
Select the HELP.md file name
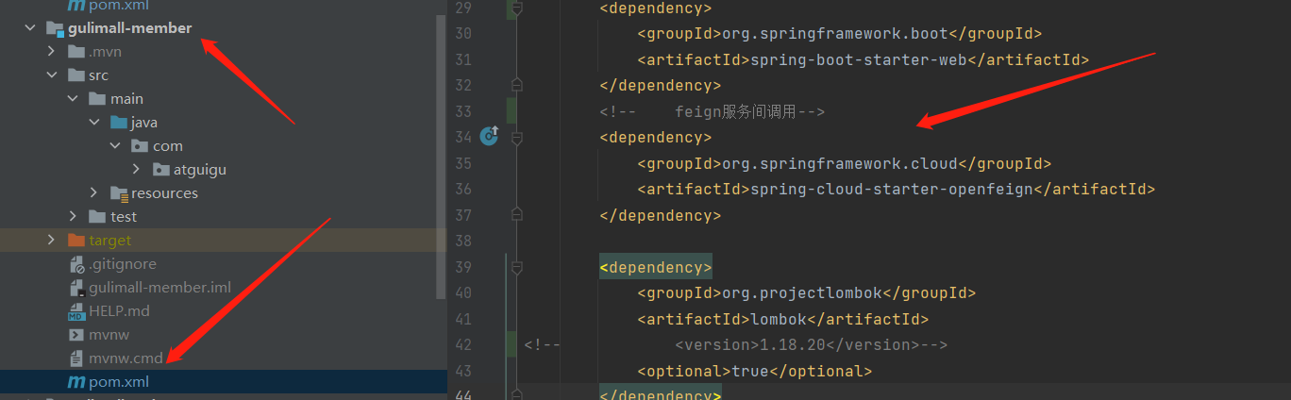[x=120, y=311]
